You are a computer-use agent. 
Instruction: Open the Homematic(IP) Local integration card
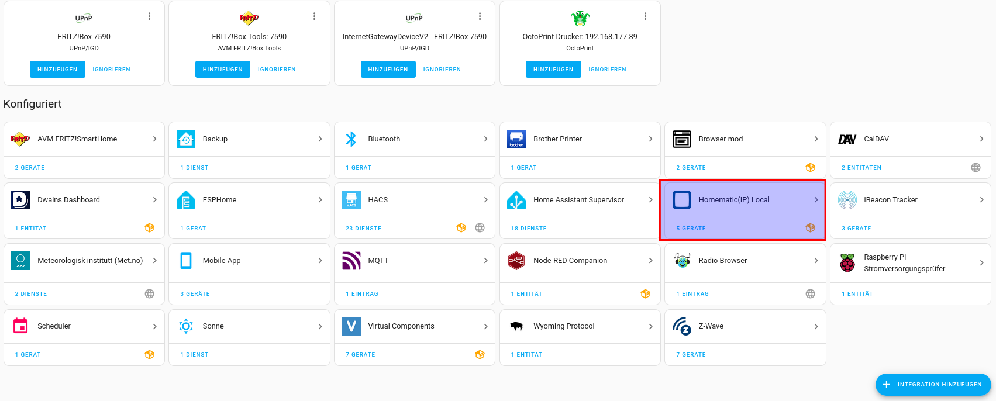pyautogui.click(x=734, y=200)
